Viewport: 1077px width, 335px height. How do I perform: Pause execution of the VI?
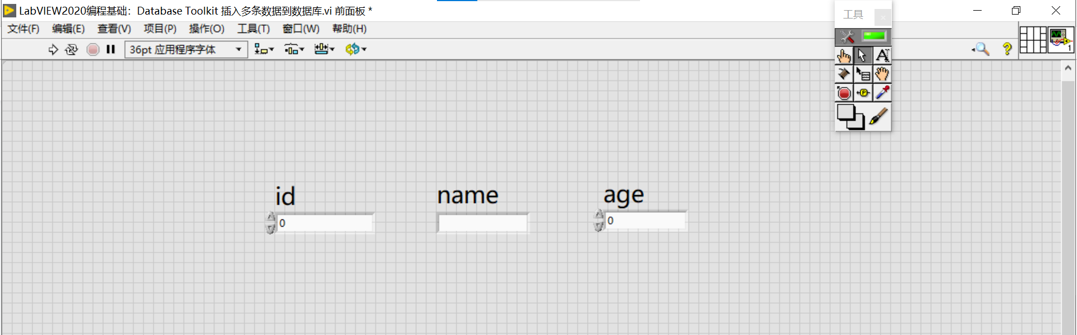(111, 49)
